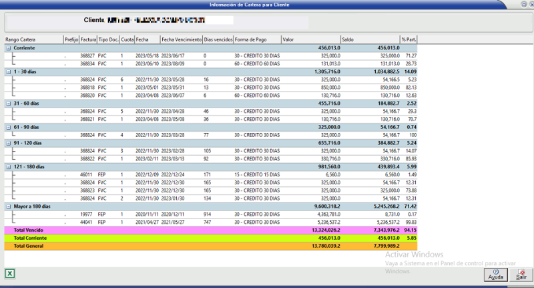
Task: Collapse the Mayor a 180 días group
Action: (9, 206)
